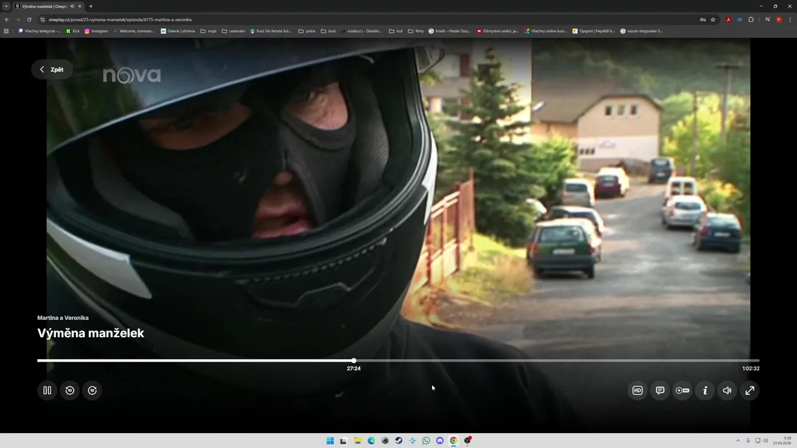Bookmark this page with the star icon
Viewport: 797px width, 448px height.
[x=713, y=19]
